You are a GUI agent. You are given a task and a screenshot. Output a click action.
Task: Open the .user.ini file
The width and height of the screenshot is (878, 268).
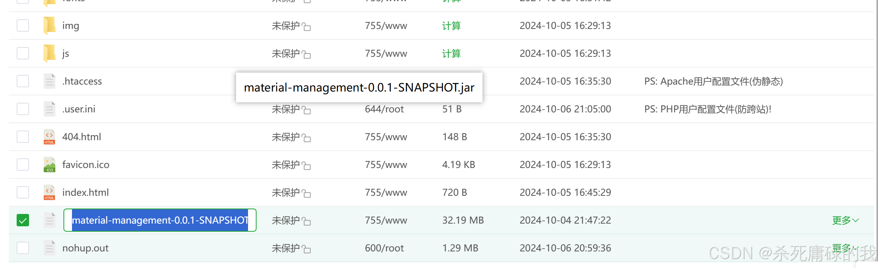pos(79,109)
